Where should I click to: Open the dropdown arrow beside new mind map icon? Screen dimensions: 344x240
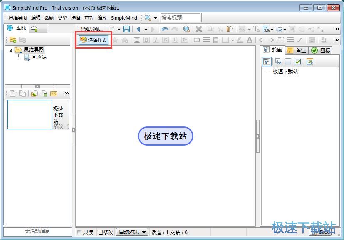coord(119,29)
